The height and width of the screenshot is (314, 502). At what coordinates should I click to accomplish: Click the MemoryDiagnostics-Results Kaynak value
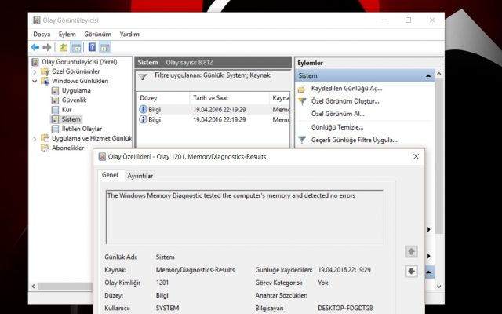tap(195, 270)
